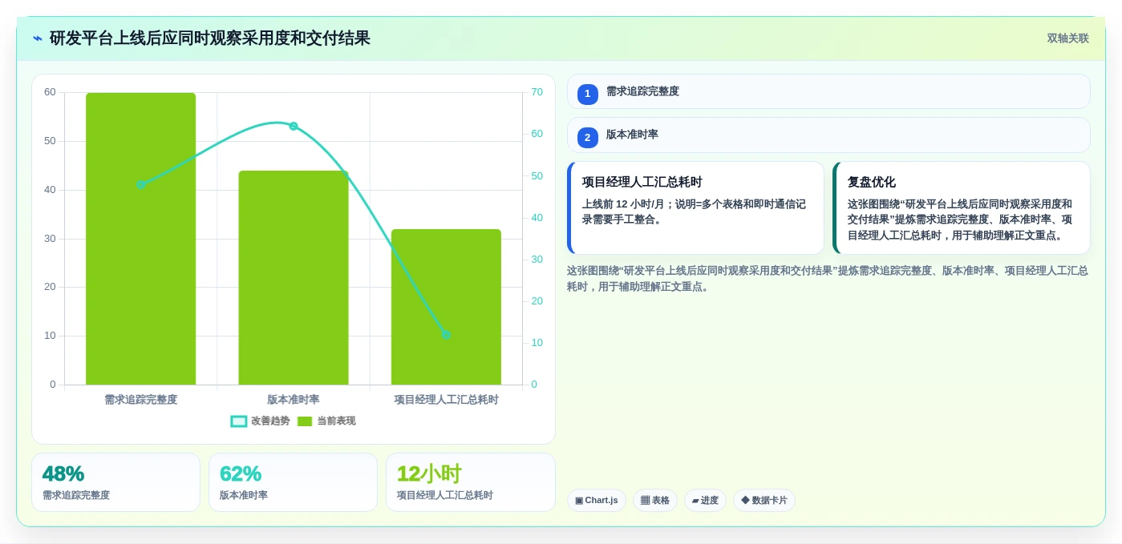The width and height of the screenshot is (1122, 544).
Task: Select list item 2 版本准时率
Action: (828, 135)
